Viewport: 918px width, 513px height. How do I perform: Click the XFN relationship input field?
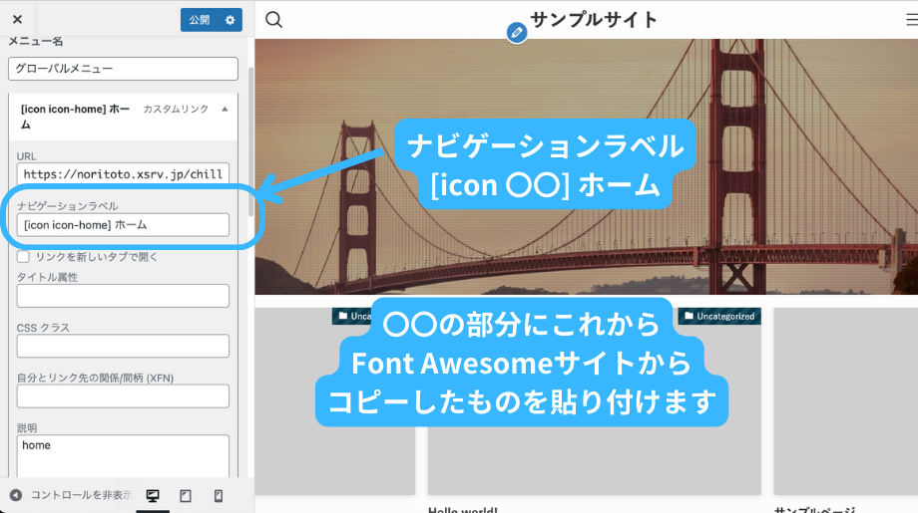(x=123, y=396)
